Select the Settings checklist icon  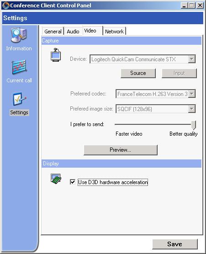(x=19, y=99)
